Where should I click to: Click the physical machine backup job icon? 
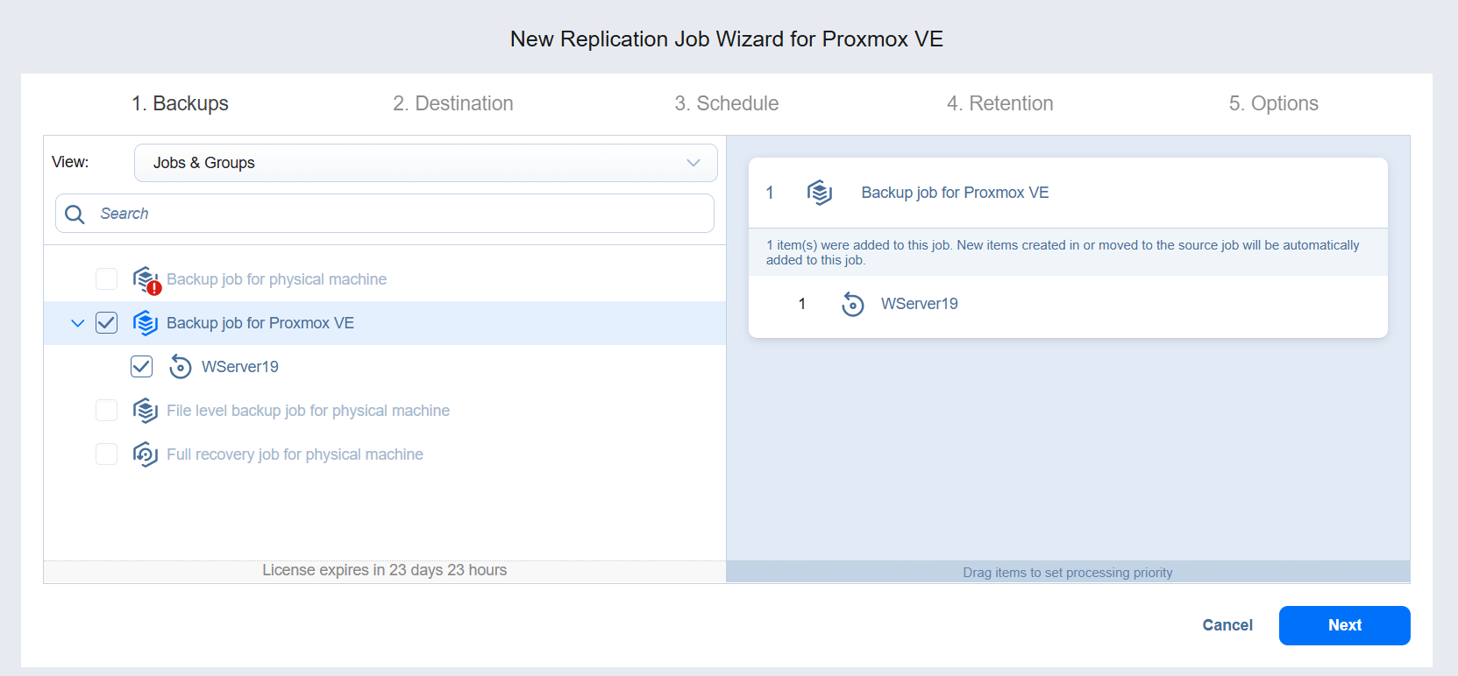(146, 279)
